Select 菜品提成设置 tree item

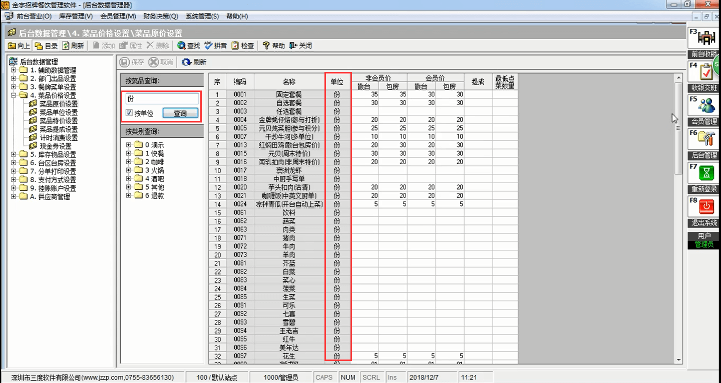coord(59,129)
